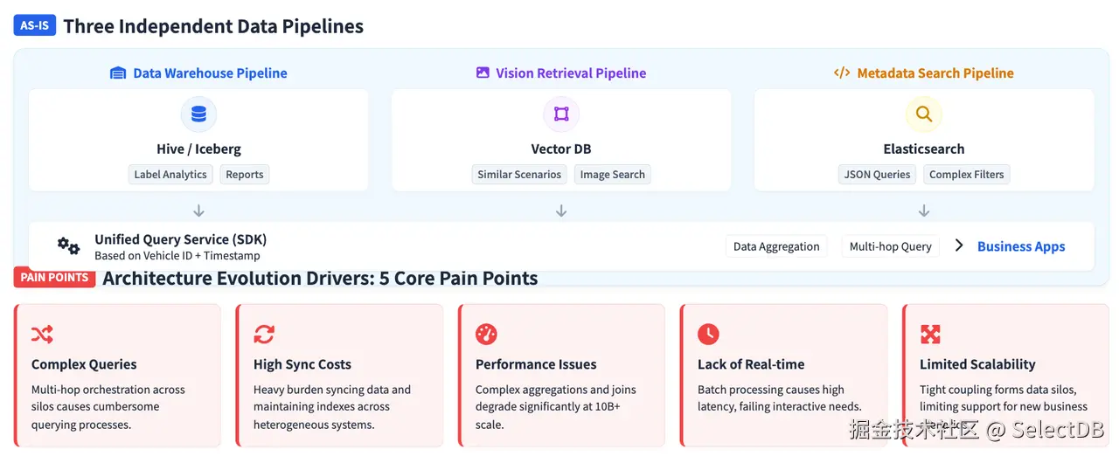Select the AS-IS badge label
Viewport: 1119px width, 456px height.
pyautogui.click(x=35, y=25)
